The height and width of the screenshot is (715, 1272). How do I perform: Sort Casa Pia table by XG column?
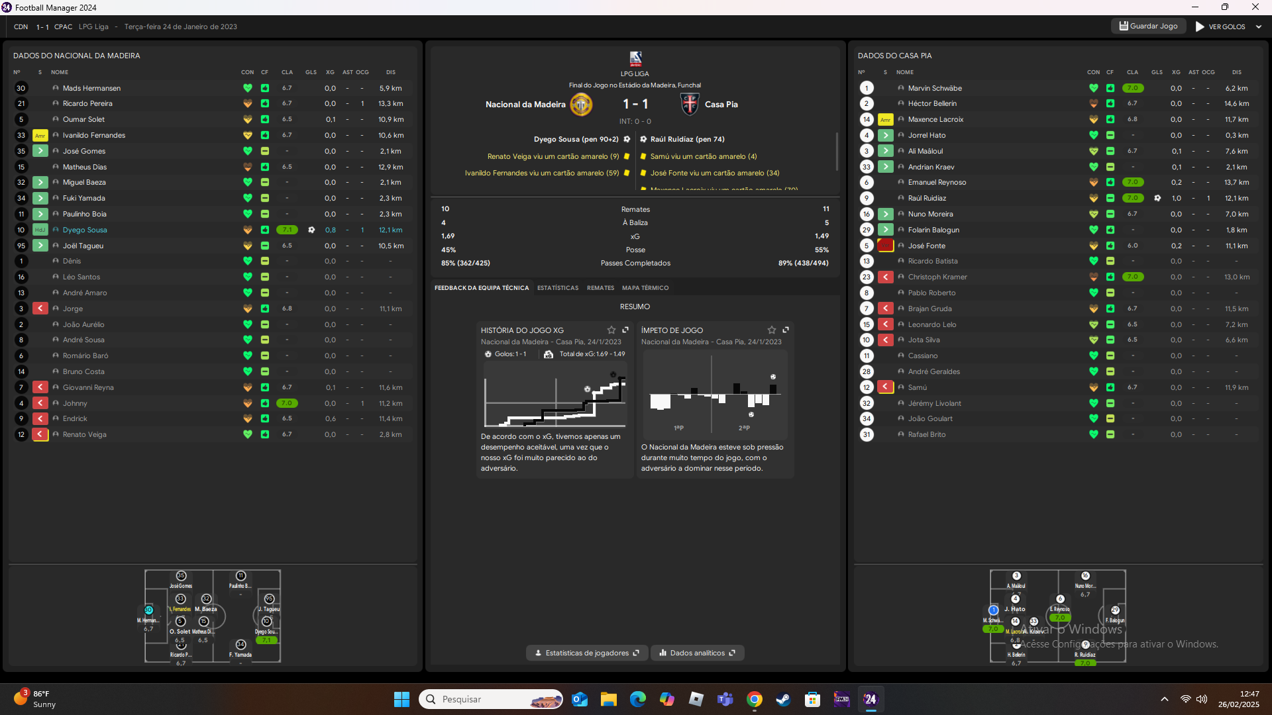pyautogui.click(x=1176, y=72)
